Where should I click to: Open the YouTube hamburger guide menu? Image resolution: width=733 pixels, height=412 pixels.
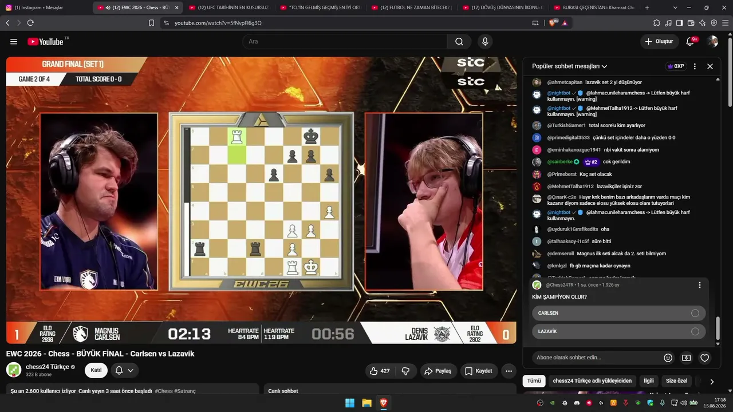tap(14, 42)
